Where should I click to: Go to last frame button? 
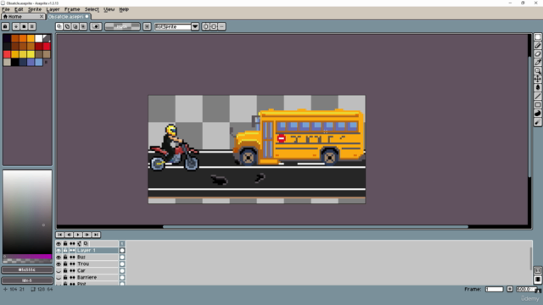tap(96, 235)
